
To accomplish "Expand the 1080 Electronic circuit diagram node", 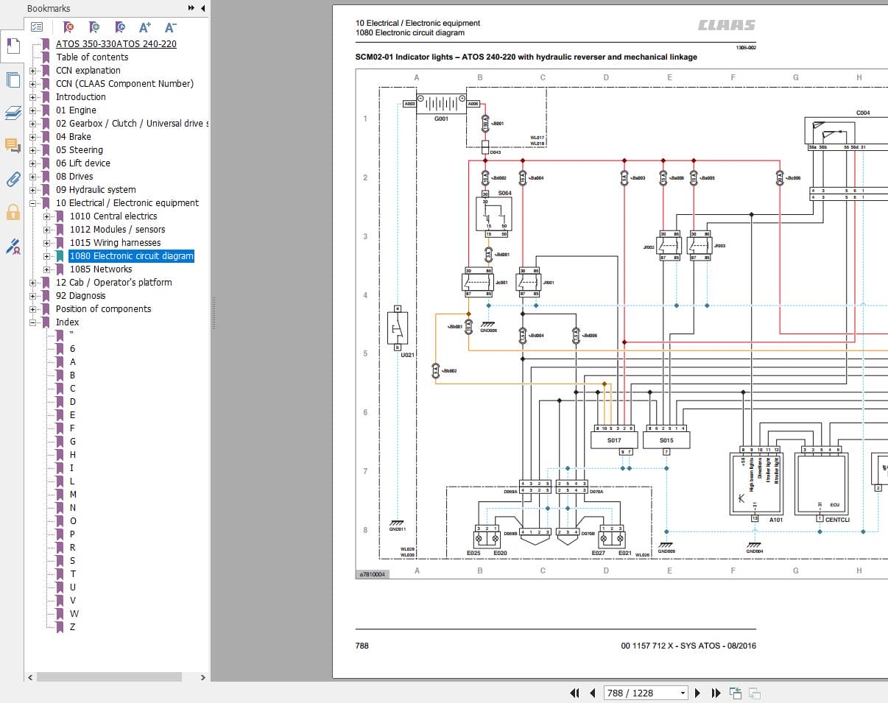I will click(47, 256).
